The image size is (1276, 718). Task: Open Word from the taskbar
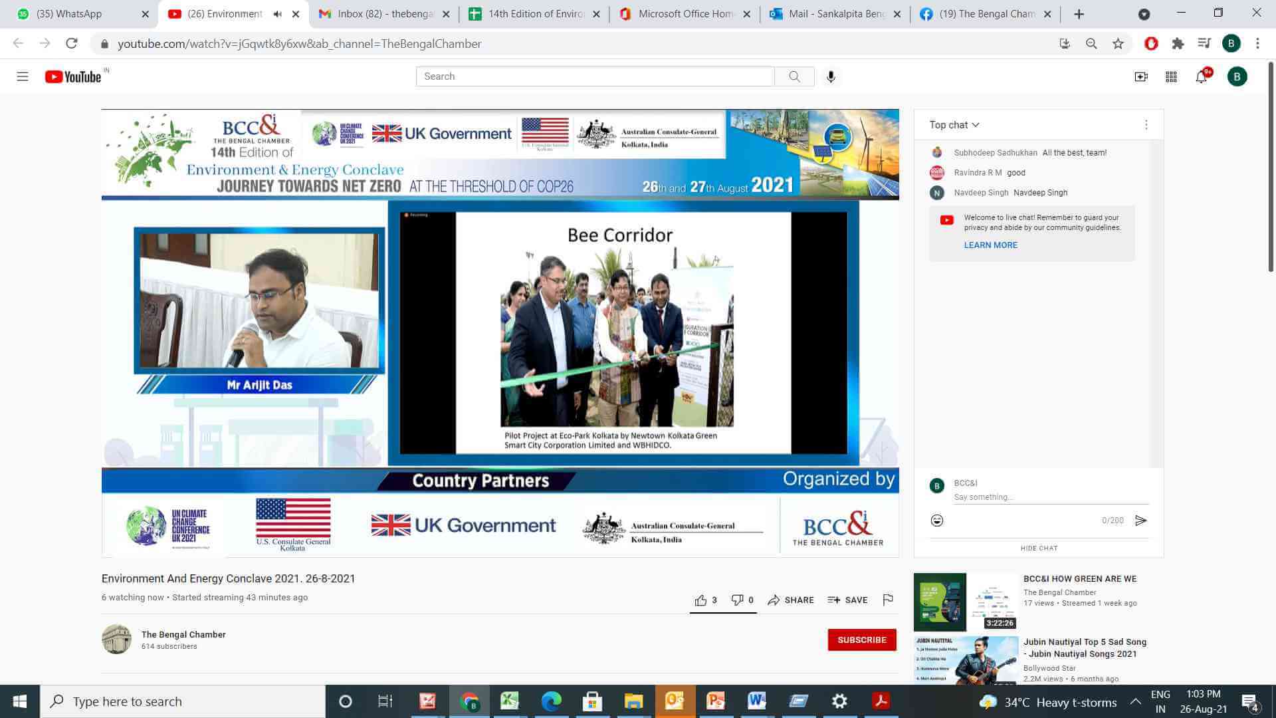(757, 702)
